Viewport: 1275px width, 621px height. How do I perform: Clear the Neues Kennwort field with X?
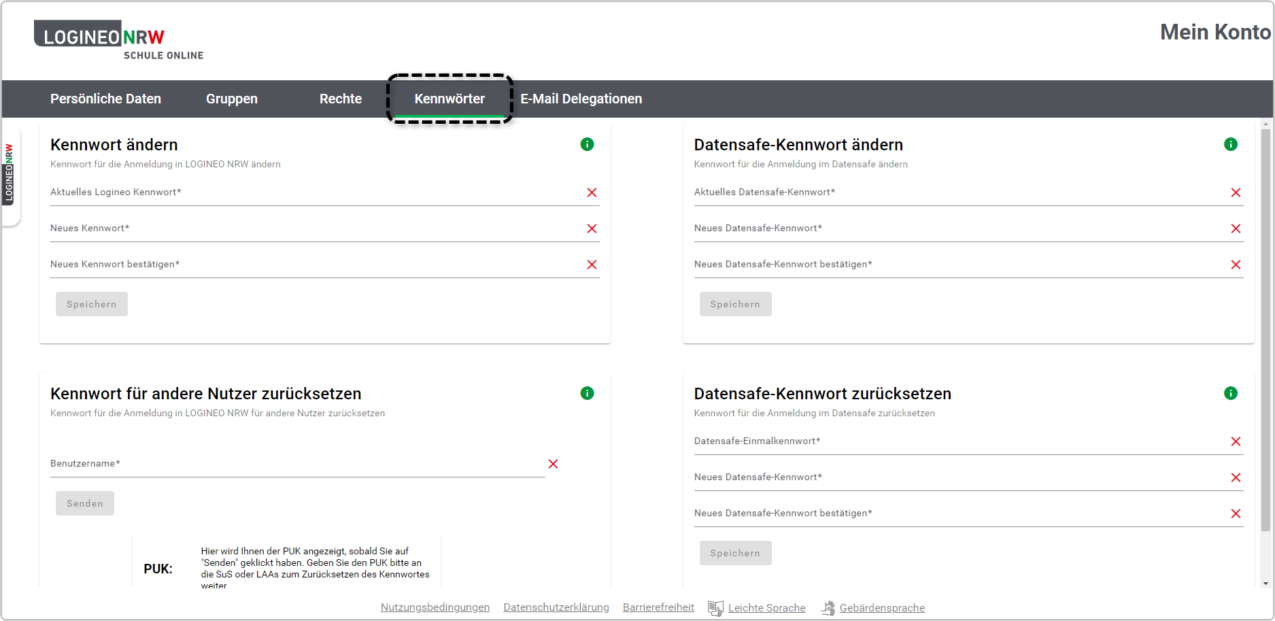pyautogui.click(x=592, y=229)
